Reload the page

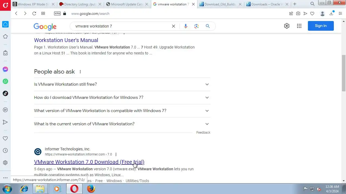coord(34,13)
